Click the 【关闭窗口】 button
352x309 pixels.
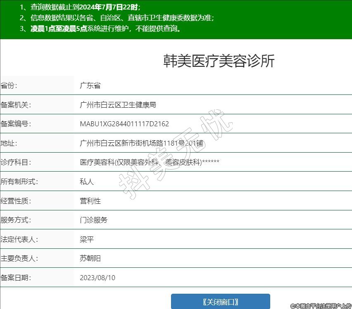click(x=220, y=302)
